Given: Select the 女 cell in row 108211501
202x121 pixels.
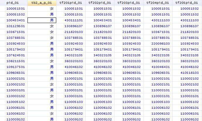Looking at the screenshot, I should click(x=42, y=61).
